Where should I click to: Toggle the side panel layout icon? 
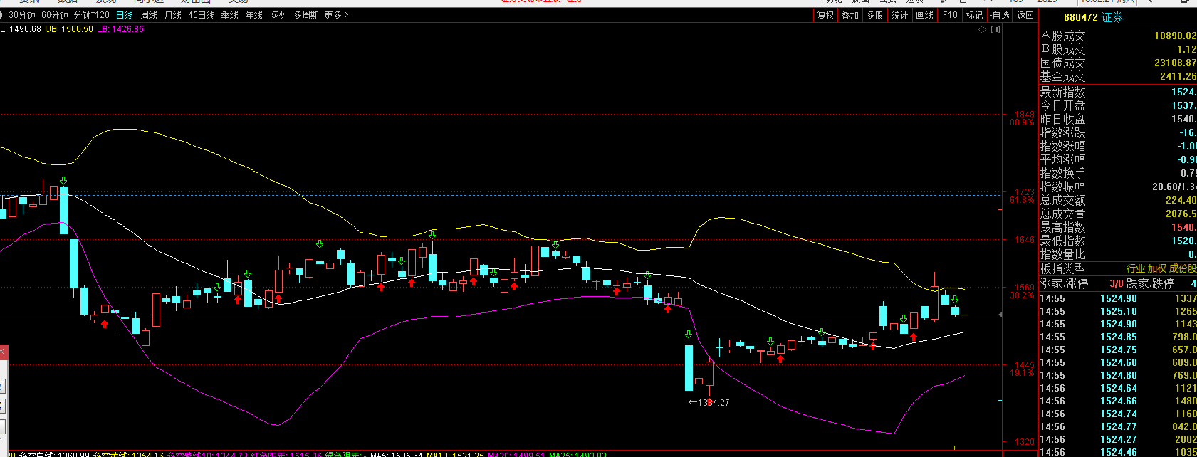995,30
